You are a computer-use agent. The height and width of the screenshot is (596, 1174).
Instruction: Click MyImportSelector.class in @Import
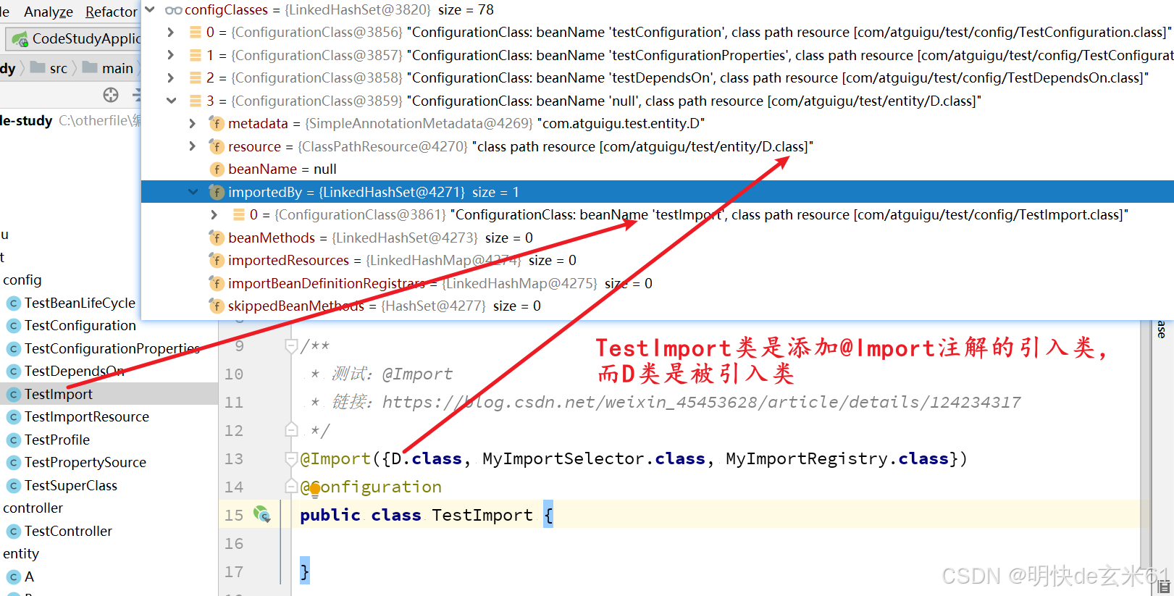pyautogui.click(x=594, y=458)
